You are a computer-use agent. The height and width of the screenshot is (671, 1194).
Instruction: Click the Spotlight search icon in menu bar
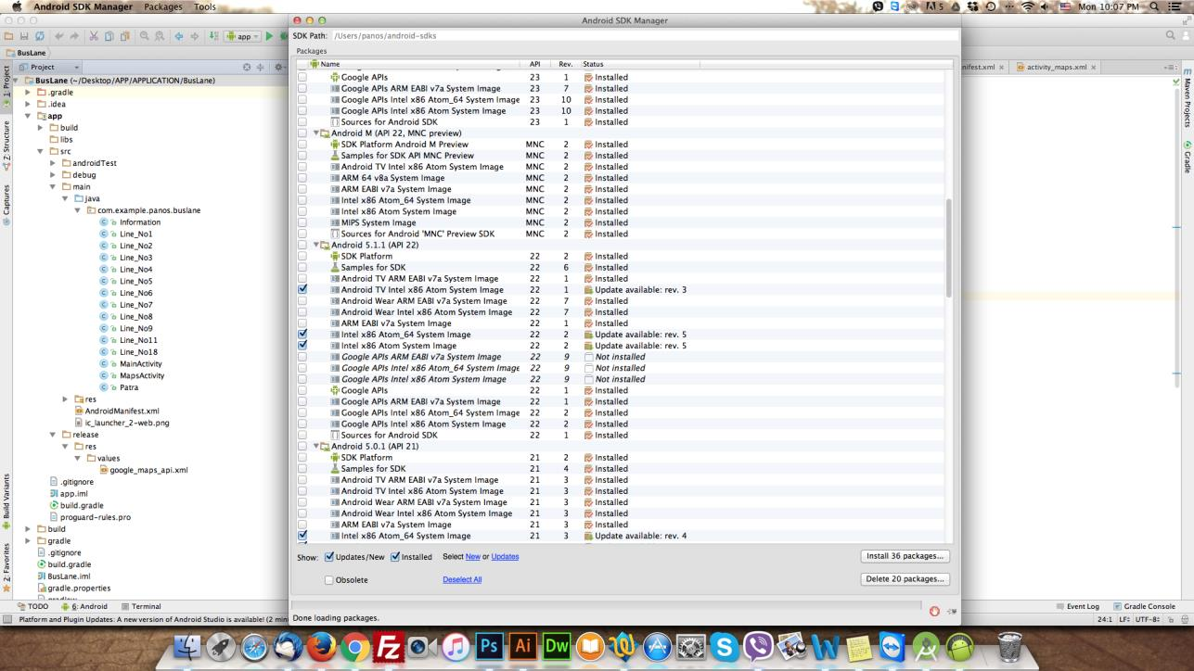[x=1155, y=6]
